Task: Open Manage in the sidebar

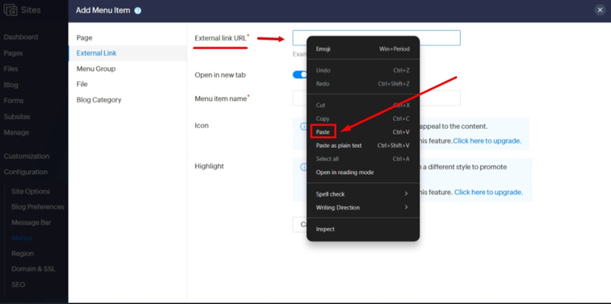Action: coord(16,132)
